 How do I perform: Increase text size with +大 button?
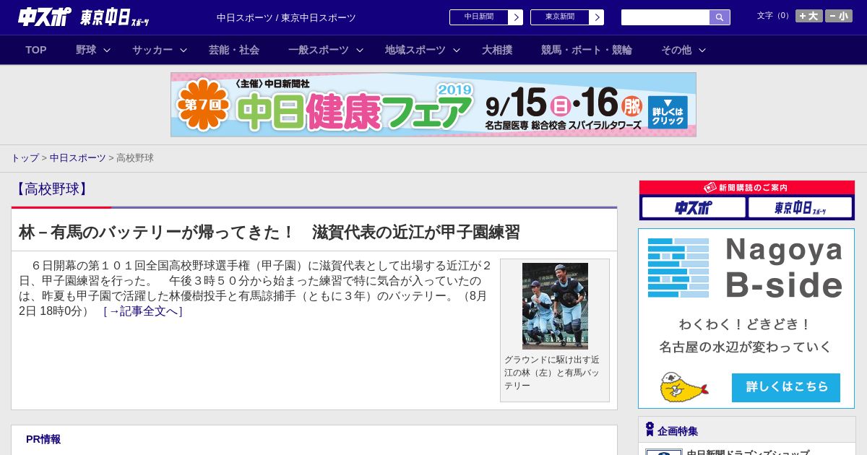click(x=809, y=16)
